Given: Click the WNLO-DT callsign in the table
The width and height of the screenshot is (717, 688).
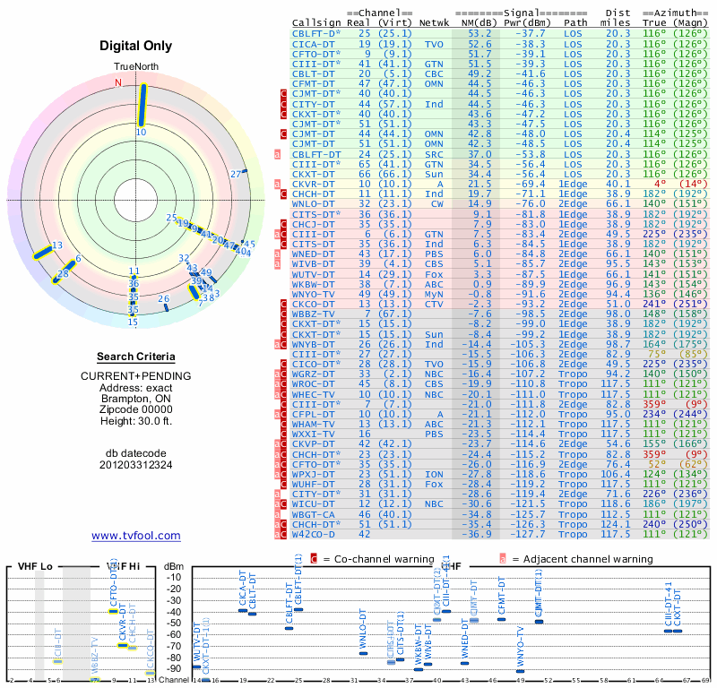Looking at the screenshot, I should 313,204.
